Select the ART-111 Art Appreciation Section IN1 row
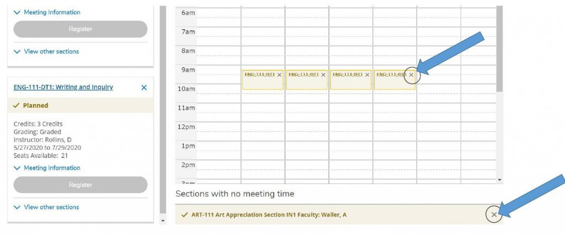This screenshot has width=565, height=235. (x=331, y=215)
